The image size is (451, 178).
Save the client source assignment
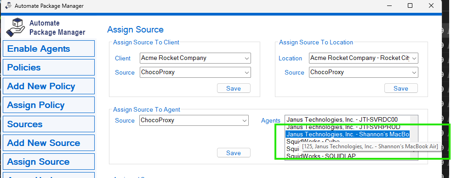coord(234,88)
